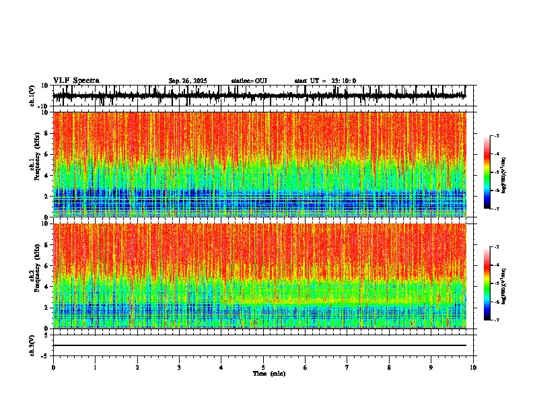
Task: Click the station=OUI label
Action: pyautogui.click(x=249, y=81)
